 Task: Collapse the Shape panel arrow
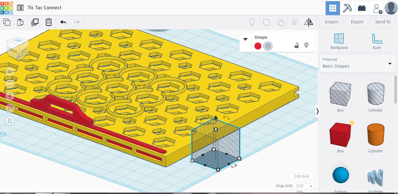(x=245, y=39)
